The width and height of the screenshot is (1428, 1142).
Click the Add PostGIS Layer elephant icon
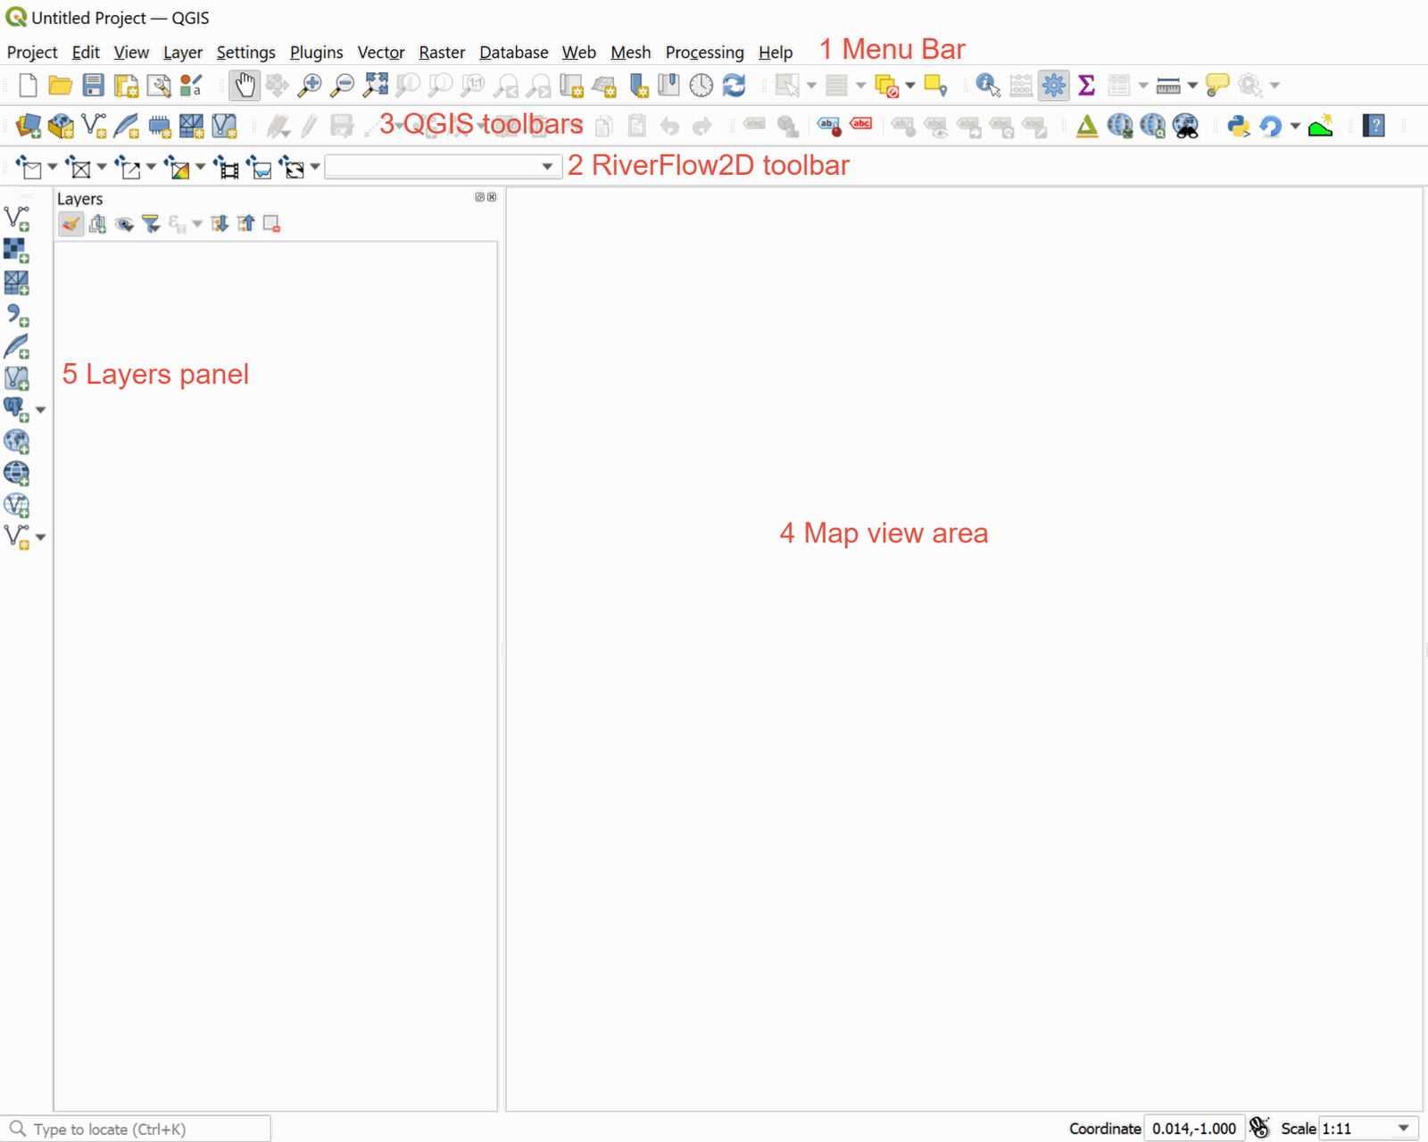point(15,409)
